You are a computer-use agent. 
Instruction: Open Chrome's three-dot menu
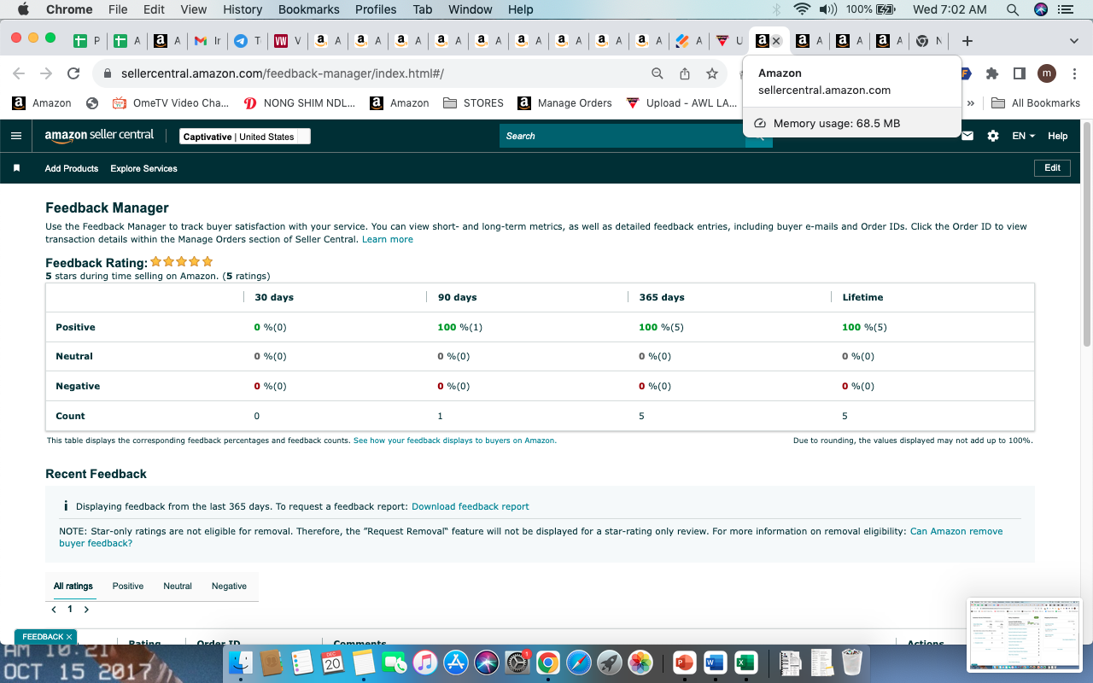1074,73
